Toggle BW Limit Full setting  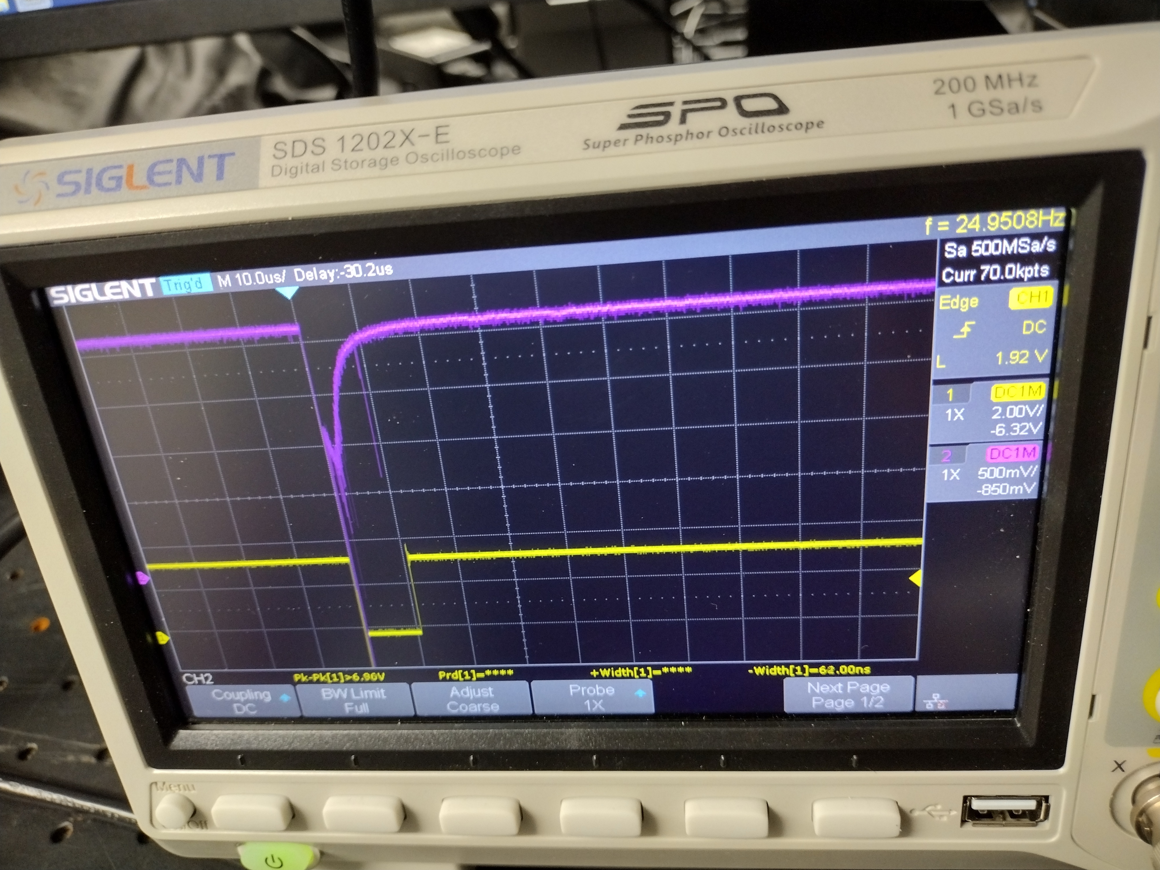tap(354, 700)
